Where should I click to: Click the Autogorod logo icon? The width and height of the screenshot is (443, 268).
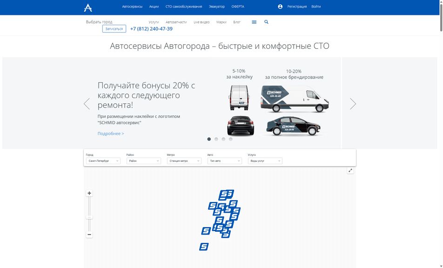point(88,7)
